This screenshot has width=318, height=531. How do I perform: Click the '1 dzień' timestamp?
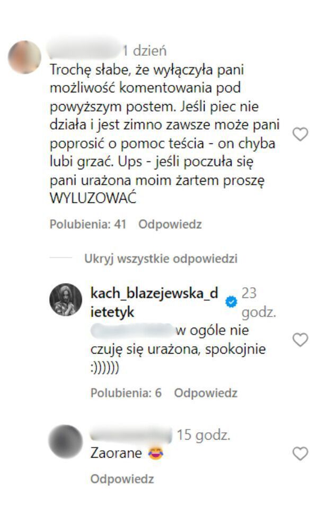coord(144,51)
